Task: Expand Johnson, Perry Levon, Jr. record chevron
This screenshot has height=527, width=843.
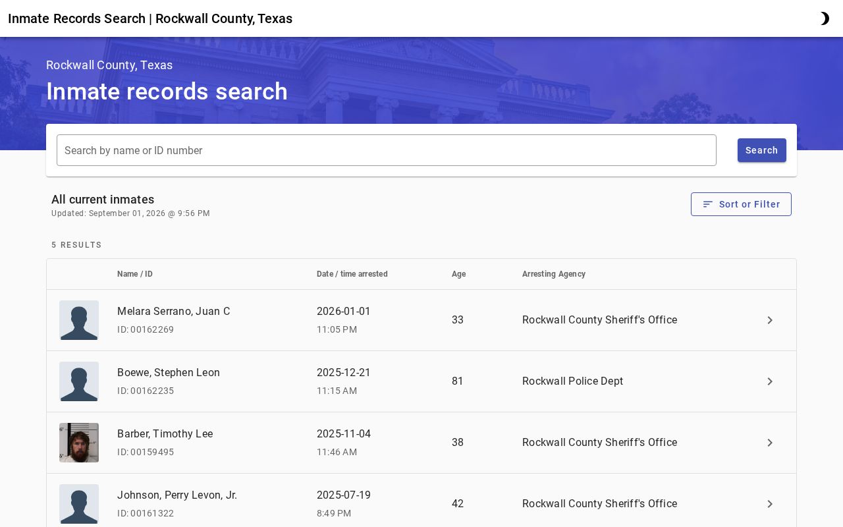Action: [770, 504]
